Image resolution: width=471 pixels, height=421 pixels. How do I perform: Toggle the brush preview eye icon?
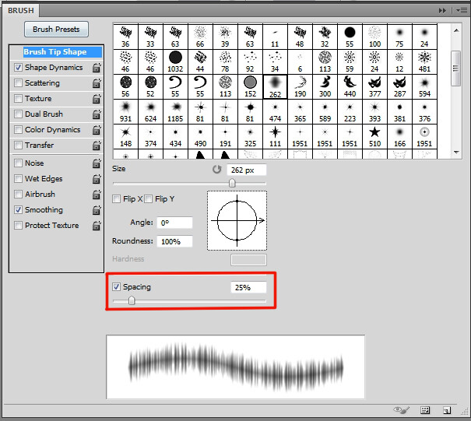click(401, 410)
